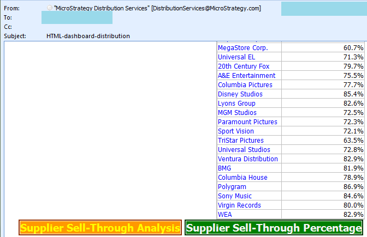Open the Lyons Group link

pos(236,104)
